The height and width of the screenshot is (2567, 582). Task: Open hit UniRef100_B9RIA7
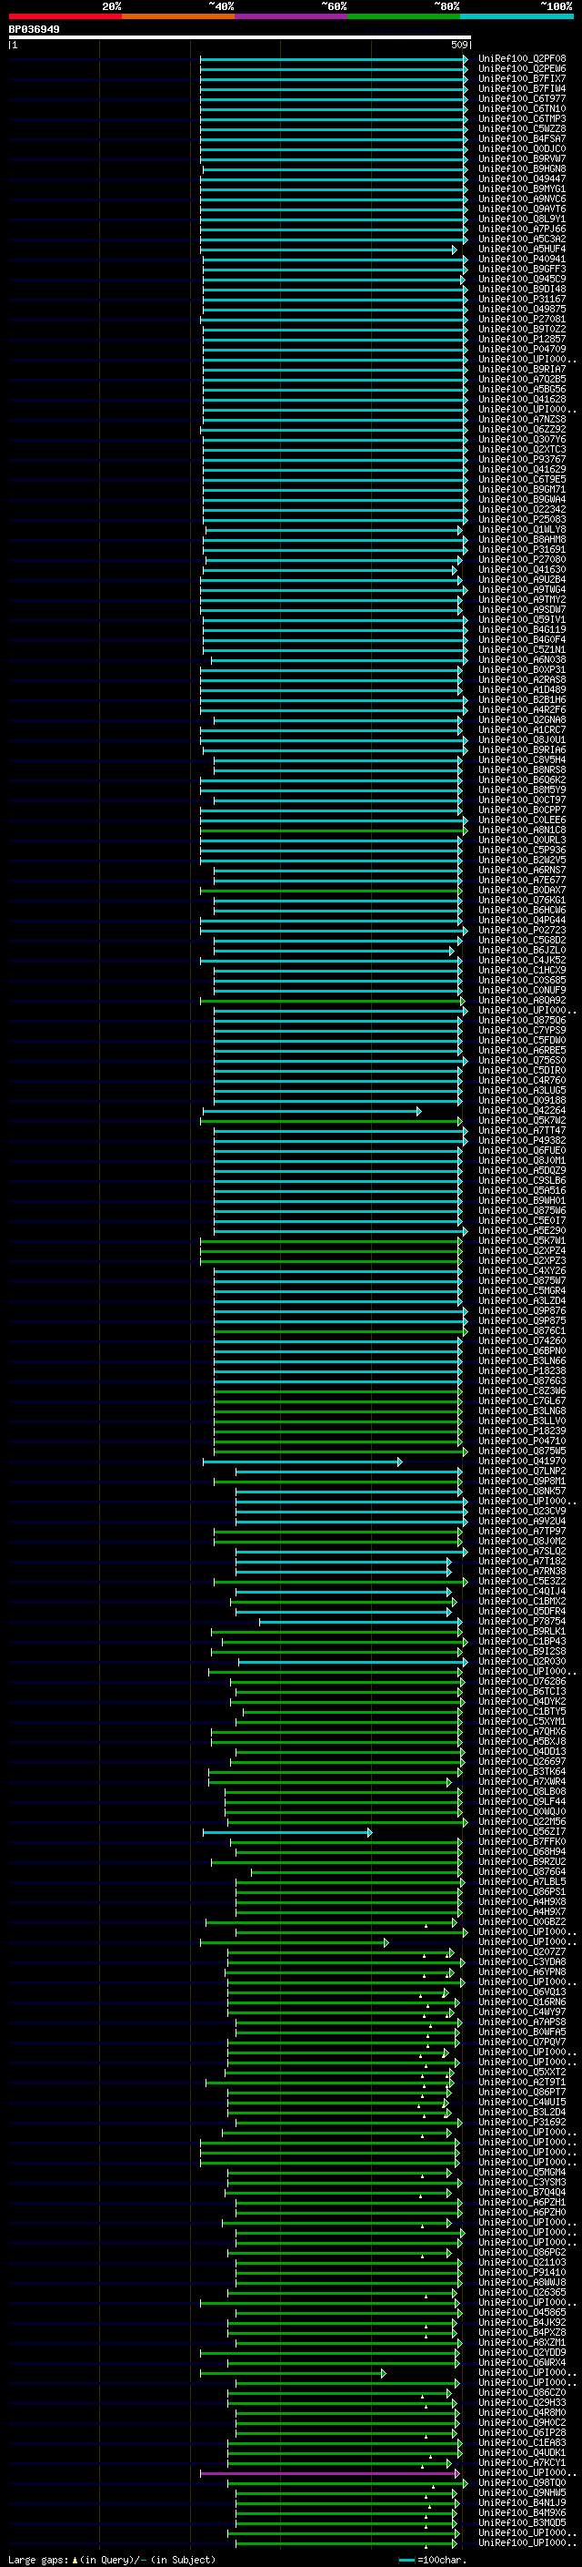point(522,369)
